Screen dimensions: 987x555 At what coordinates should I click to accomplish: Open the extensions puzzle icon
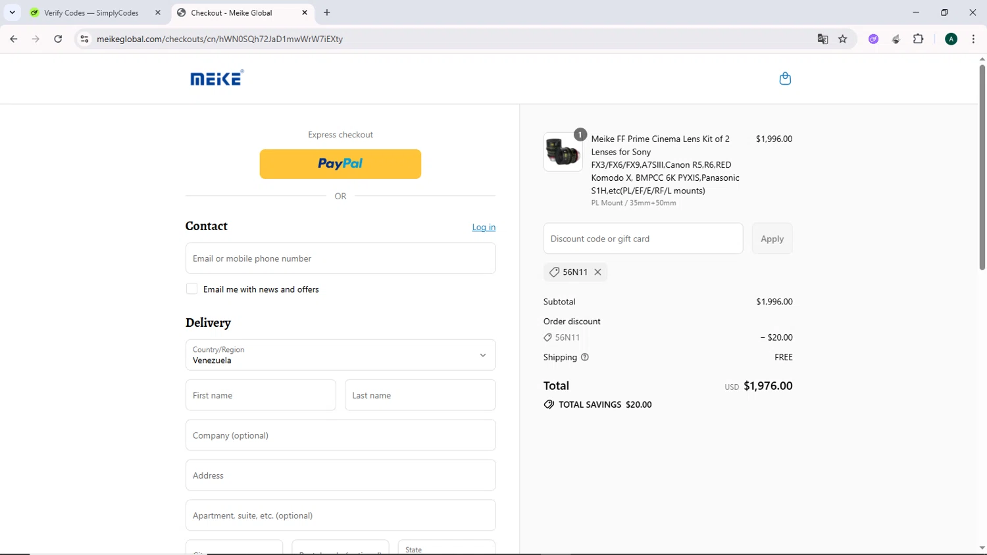[x=919, y=39]
